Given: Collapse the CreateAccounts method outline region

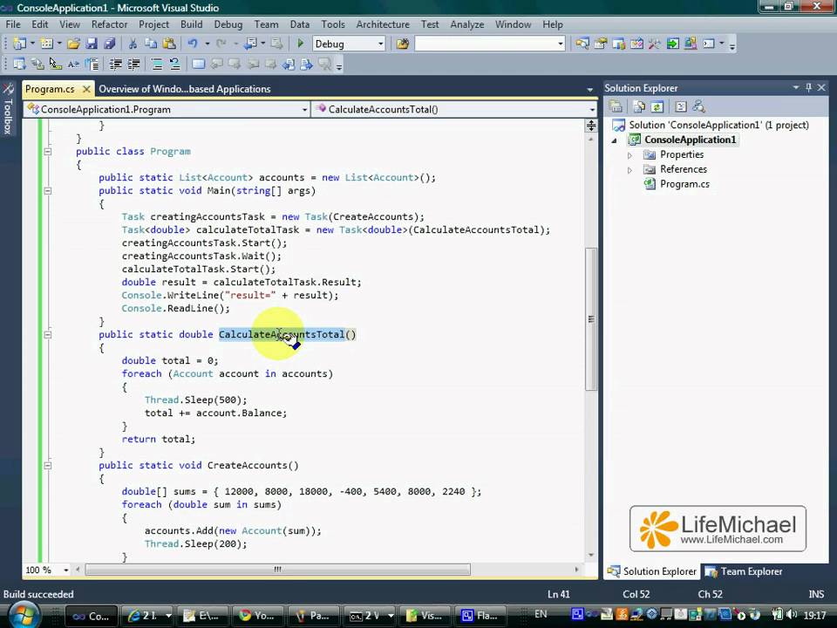Looking at the screenshot, I should point(47,465).
